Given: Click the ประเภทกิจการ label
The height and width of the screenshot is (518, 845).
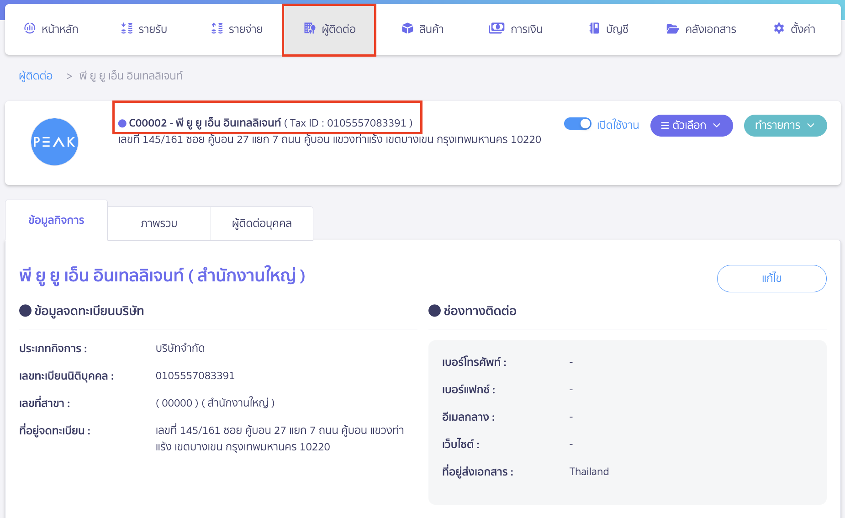Looking at the screenshot, I should pyautogui.click(x=53, y=349).
